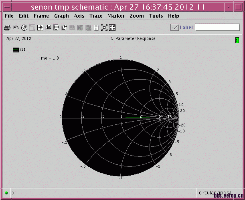The width and height of the screenshot is (245, 200).
Task: Click the small-box-with-arrow toolbar icon
Action: point(64,28)
